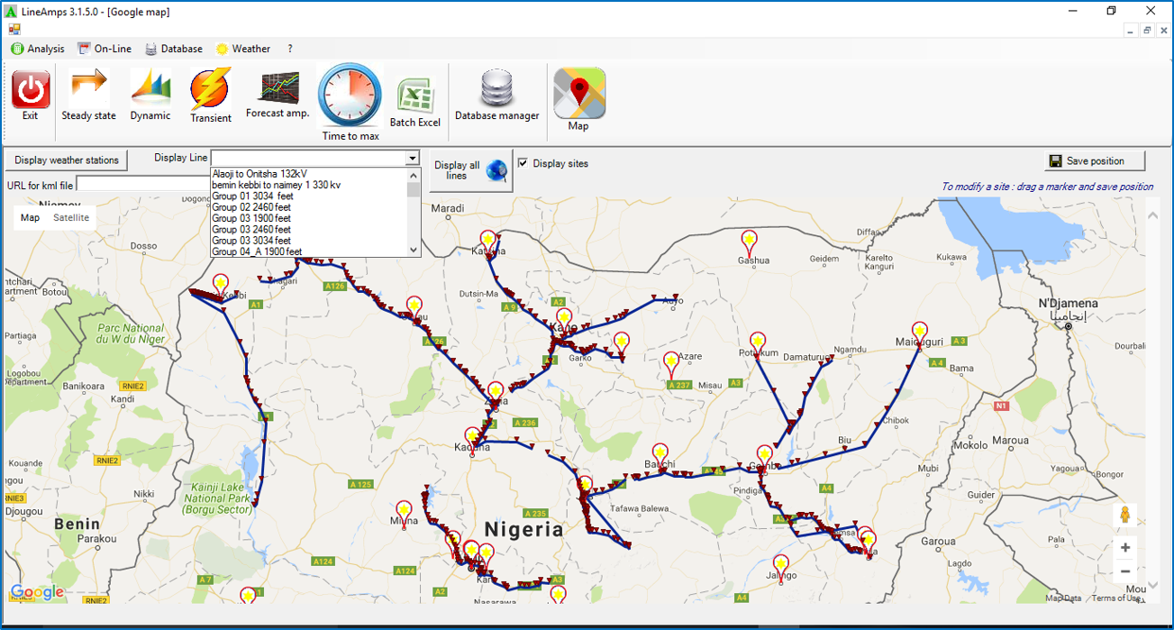The width and height of the screenshot is (1174, 630).
Task: Click the Azare site marker
Action: pyautogui.click(x=670, y=363)
